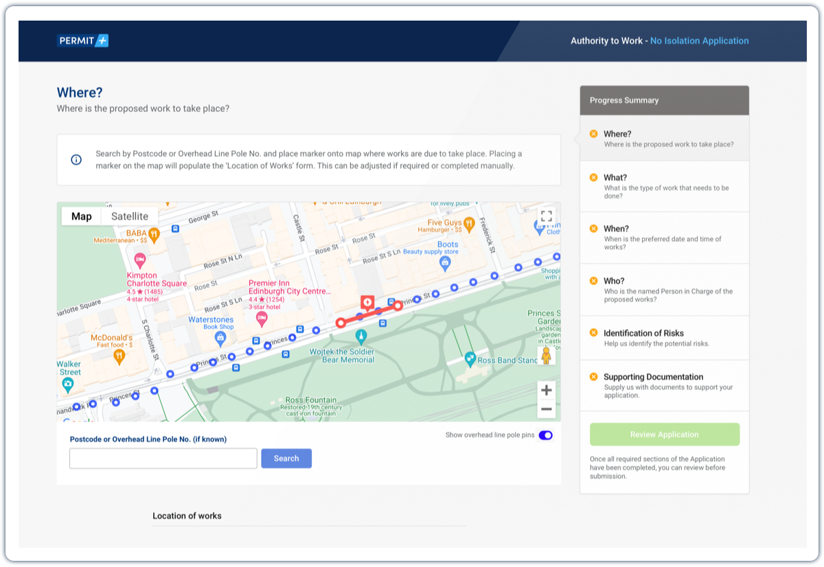Image resolution: width=824 pixels, height=567 pixels.
Task: Open the Who? progress step
Action: click(x=664, y=290)
